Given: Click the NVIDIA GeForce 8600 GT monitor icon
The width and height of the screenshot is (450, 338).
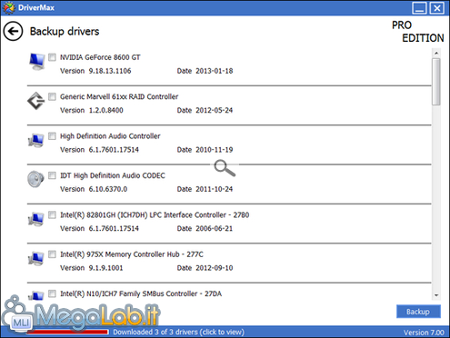Looking at the screenshot, I should point(37,62).
